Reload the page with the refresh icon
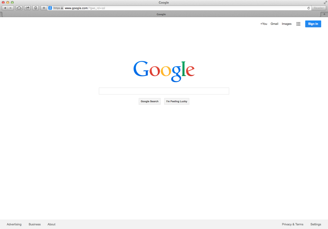This screenshot has height=229, width=328. pyautogui.click(x=309, y=8)
